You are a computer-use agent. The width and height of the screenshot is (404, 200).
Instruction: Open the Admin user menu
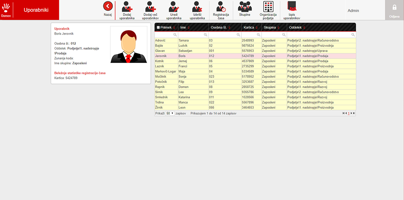pos(353,10)
